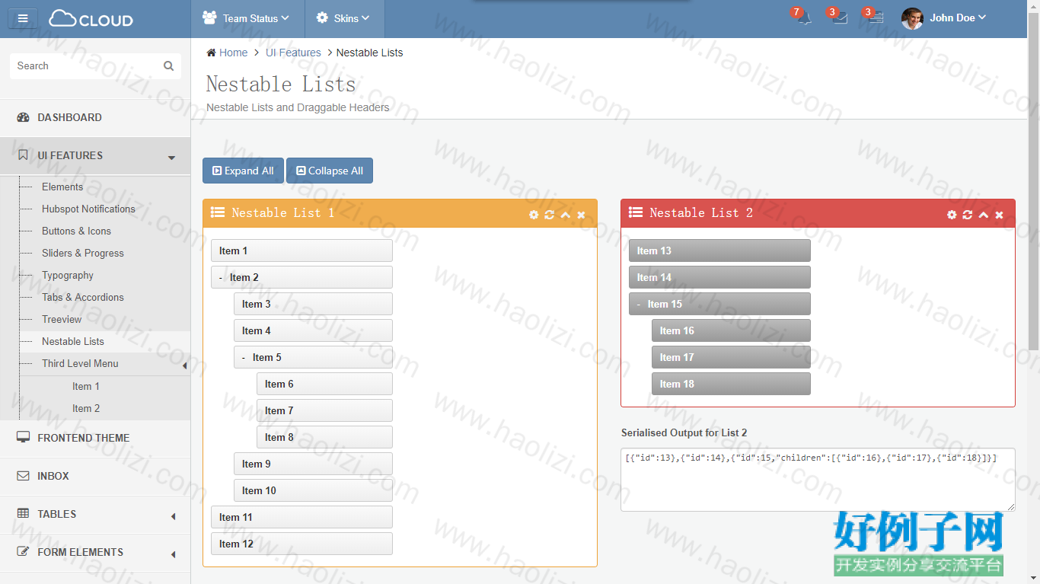Refresh Nestable List 1 panel

550,215
